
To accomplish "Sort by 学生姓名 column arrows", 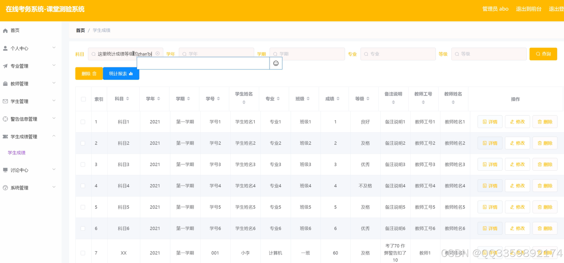I will [x=244, y=102].
